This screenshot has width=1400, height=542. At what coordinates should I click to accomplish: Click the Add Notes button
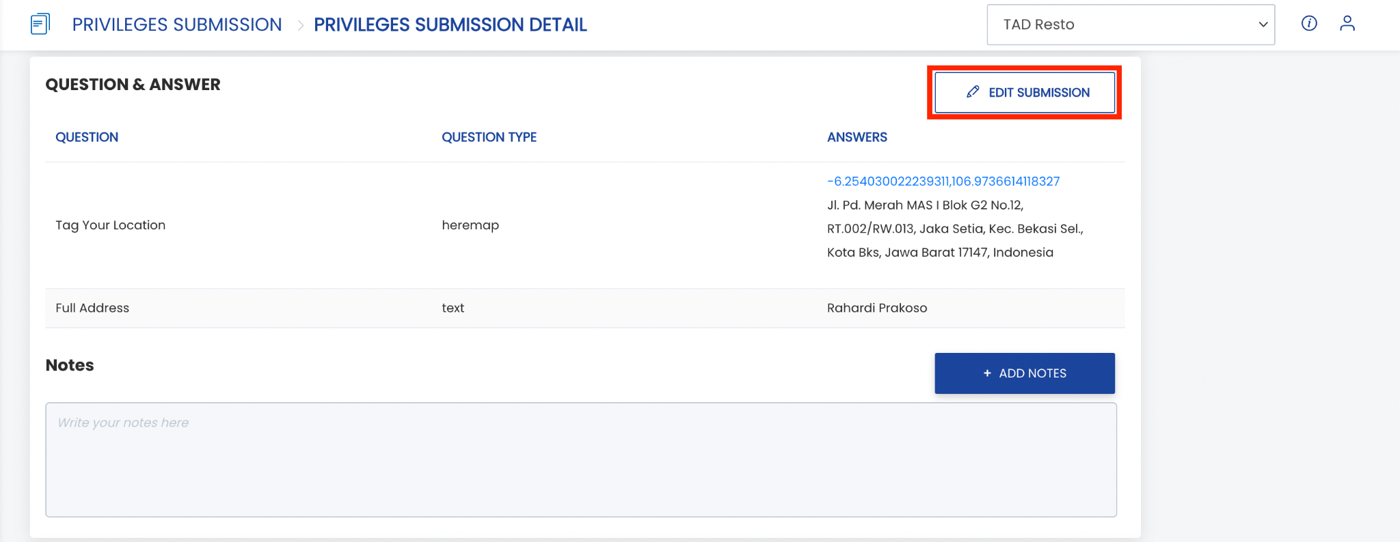[x=1025, y=373]
